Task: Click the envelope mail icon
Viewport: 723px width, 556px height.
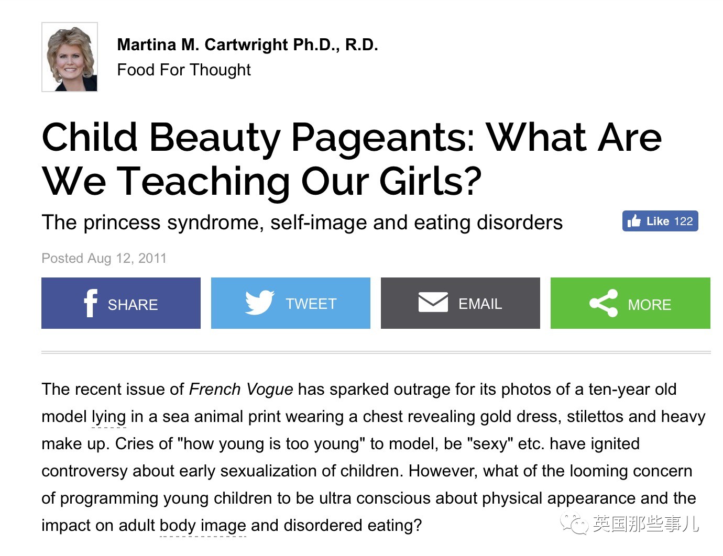Action: [433, 303]
